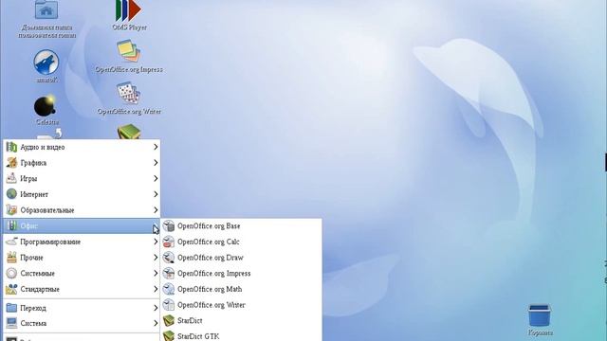Click the Переход folder icon

tap(11, 308)
